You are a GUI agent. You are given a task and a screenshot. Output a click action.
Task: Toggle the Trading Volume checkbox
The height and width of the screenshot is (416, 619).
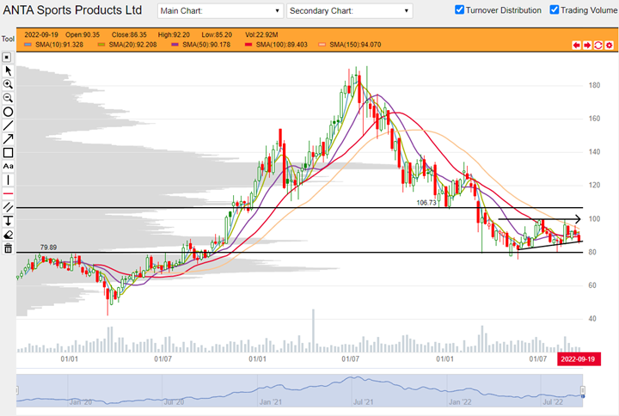pyautogui.click(x=555, y=9)
